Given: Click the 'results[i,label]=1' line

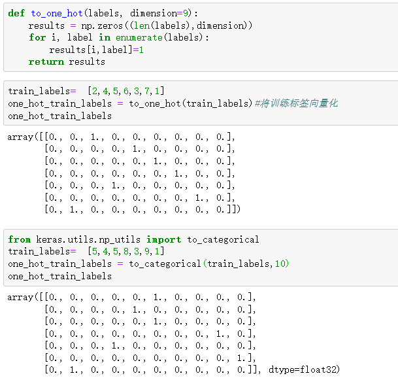Looking at the screenshot, I should (97, 50).
